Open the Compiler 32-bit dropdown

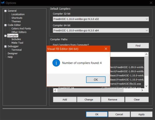(x=101, y=19)
